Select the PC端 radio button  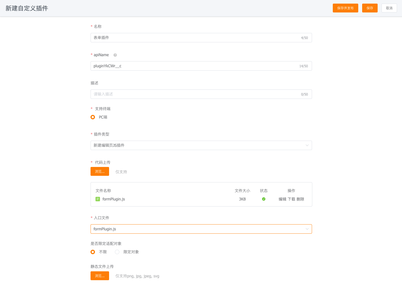pos(93,117)
